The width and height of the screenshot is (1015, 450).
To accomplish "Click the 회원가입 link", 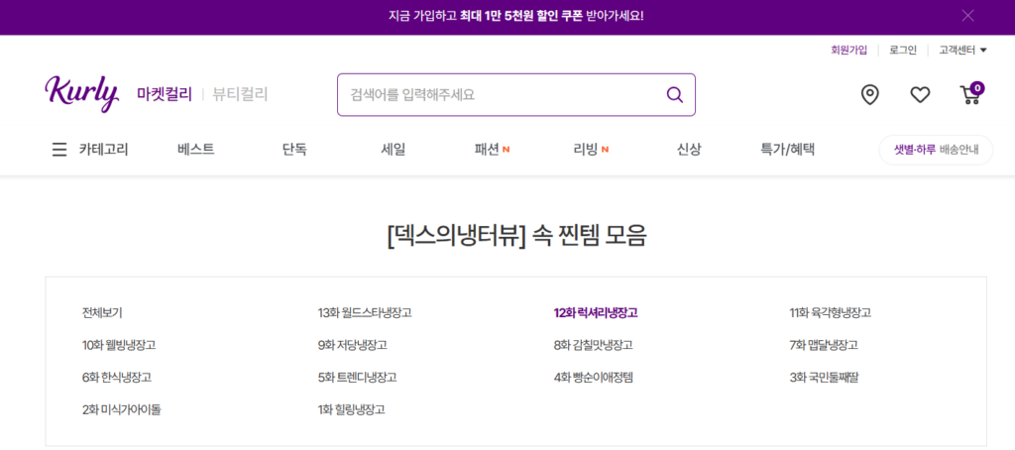I will click(x=848, y=51).
